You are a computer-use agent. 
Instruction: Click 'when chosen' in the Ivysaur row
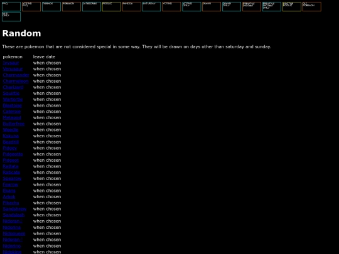47,63
